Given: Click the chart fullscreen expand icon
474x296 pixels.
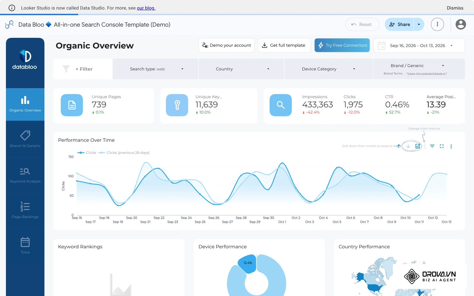Looking at the screenshot, I should coord(442,146).
